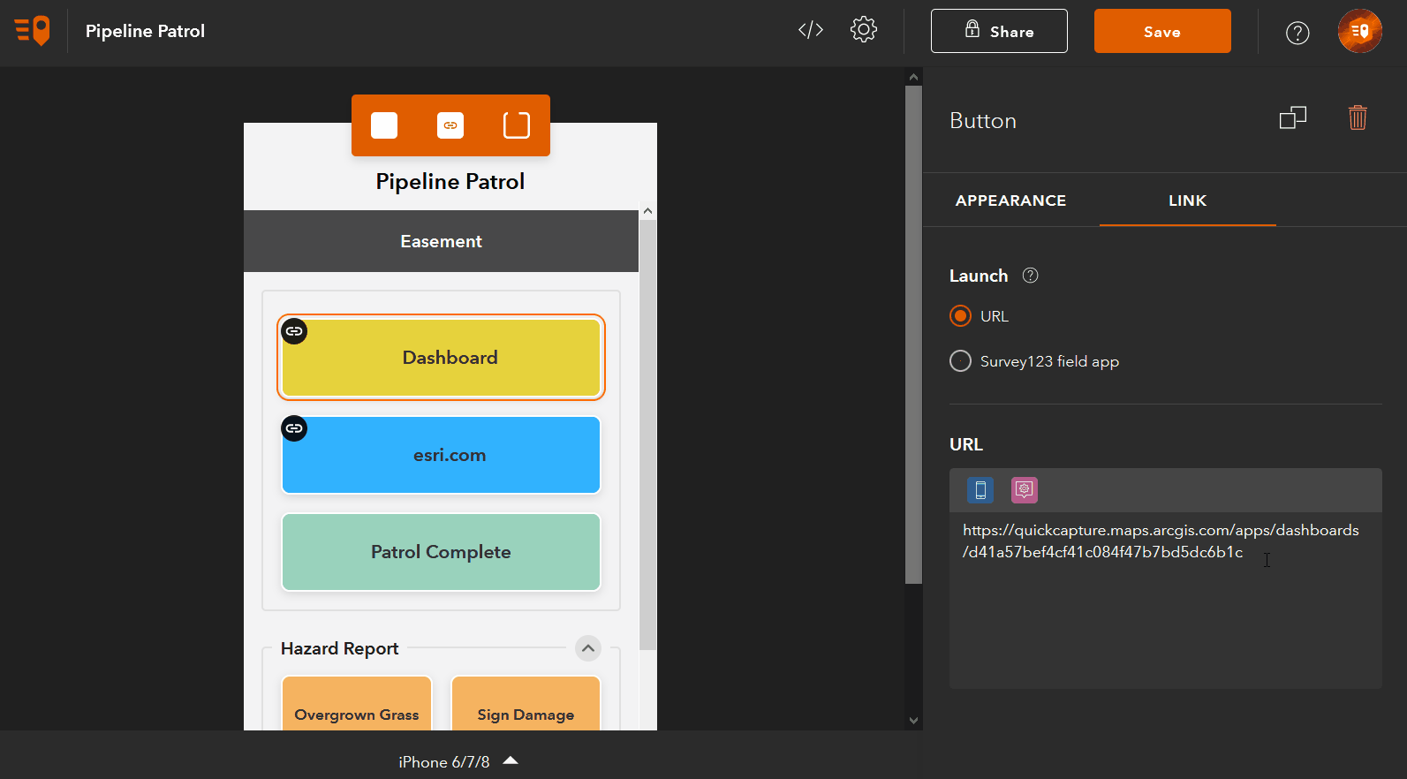Select the URL launch option
This screenshot has width=1407, height=779.
point(960,316)
